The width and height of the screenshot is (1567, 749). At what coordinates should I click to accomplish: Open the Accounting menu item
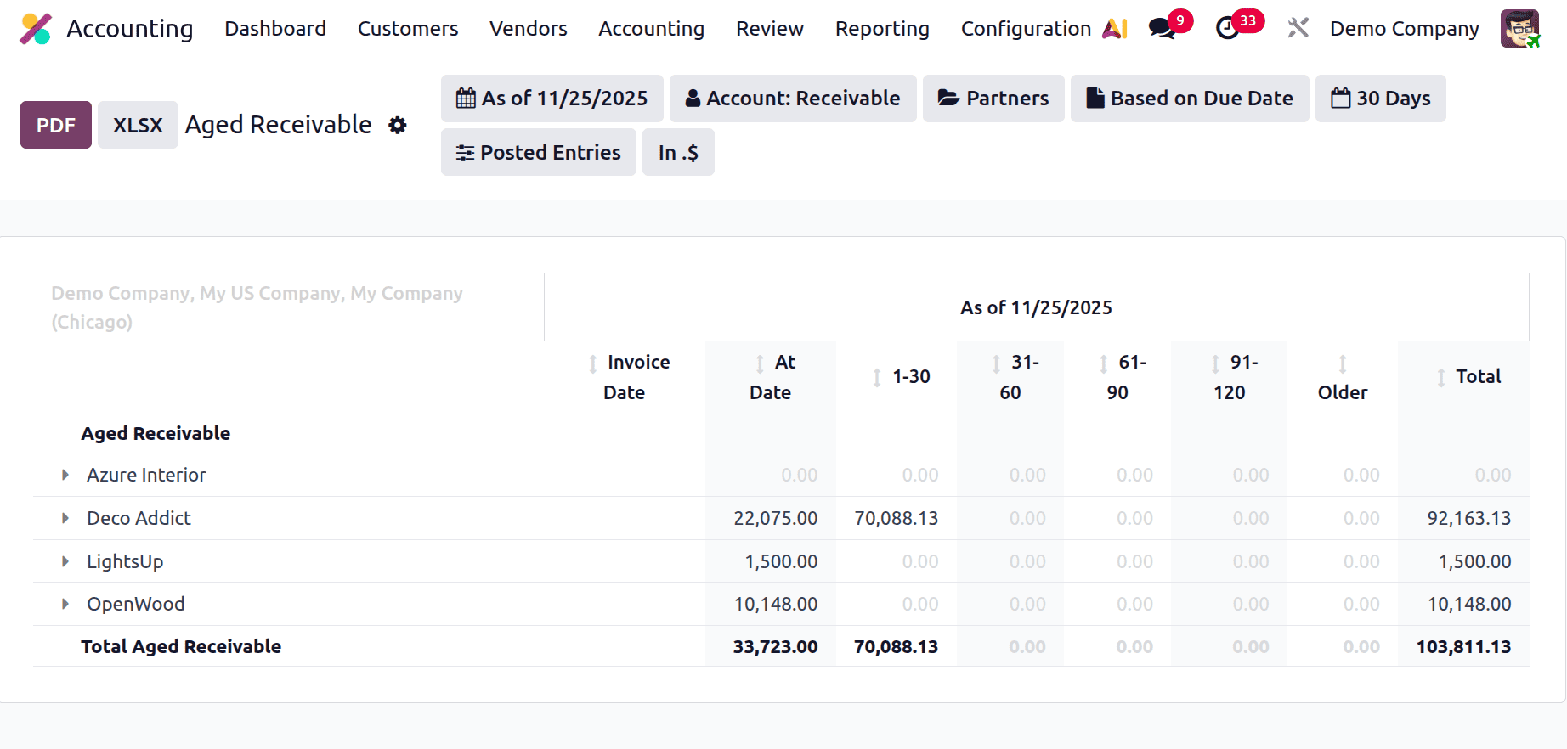652,29
